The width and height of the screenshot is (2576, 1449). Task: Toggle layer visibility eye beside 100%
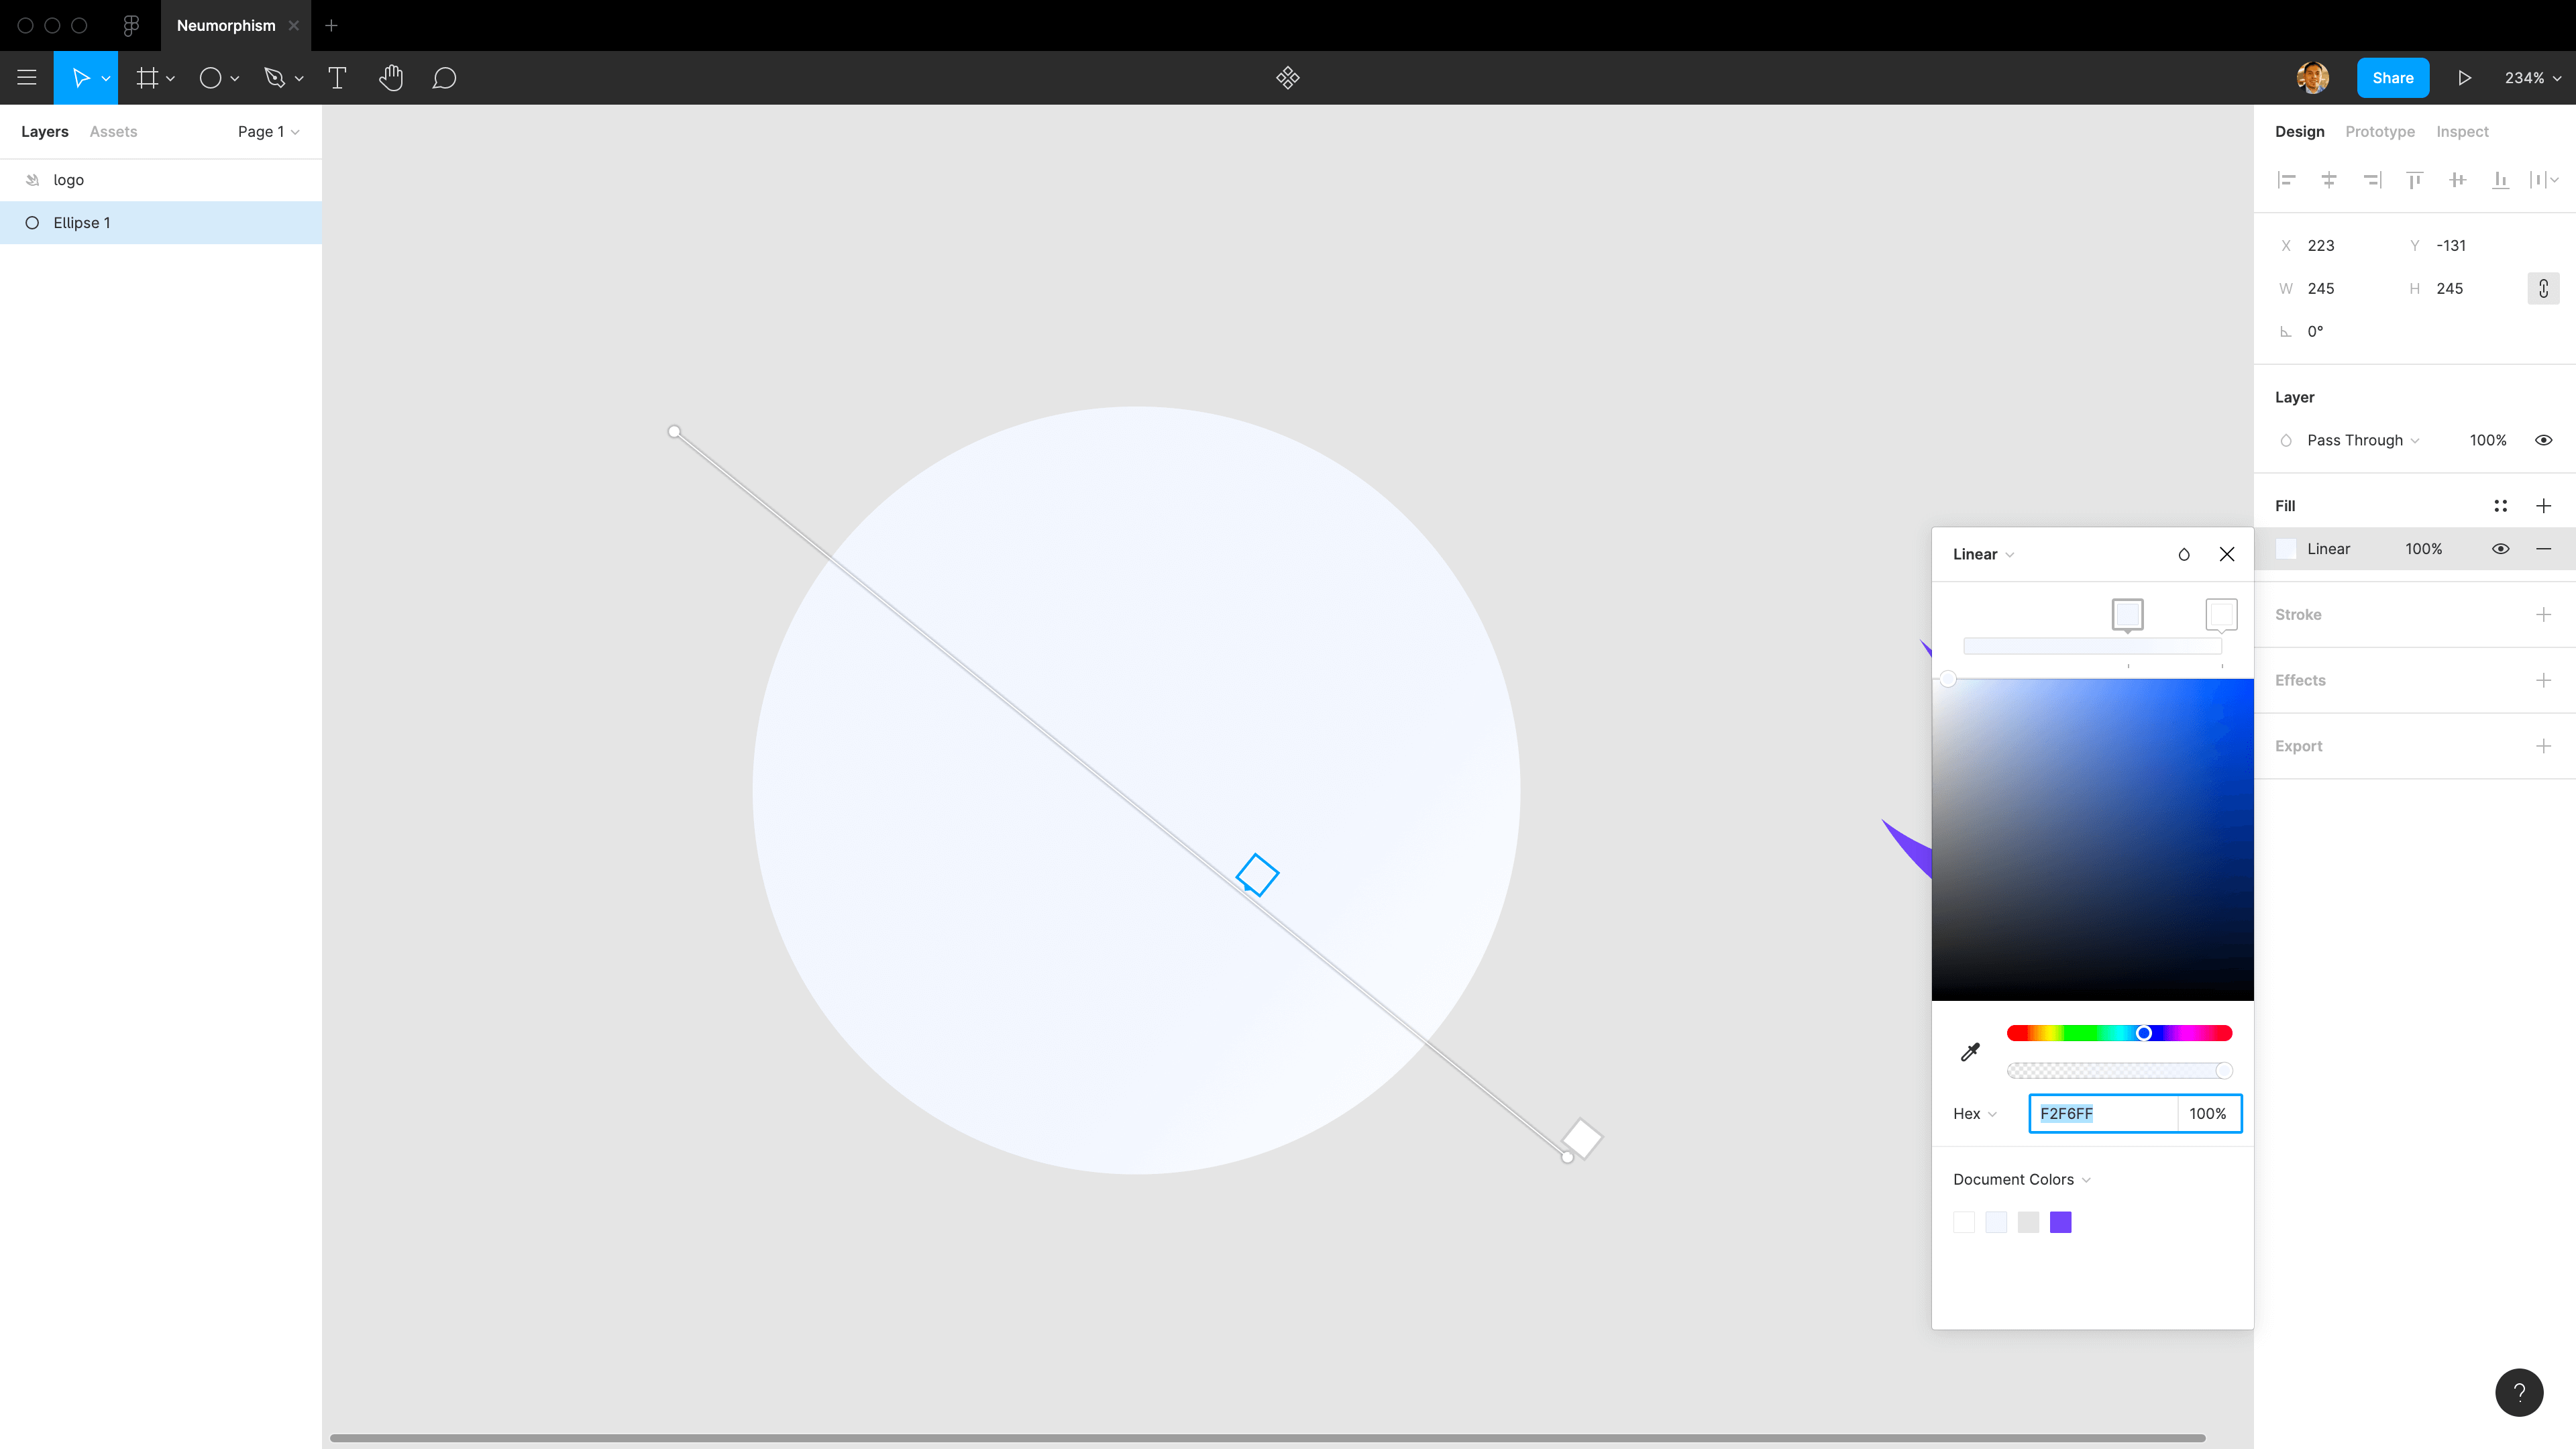click(2543, 440)
